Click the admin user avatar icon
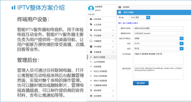The height and width of the screenshot is (102, 192). click(x=91, y=8)
